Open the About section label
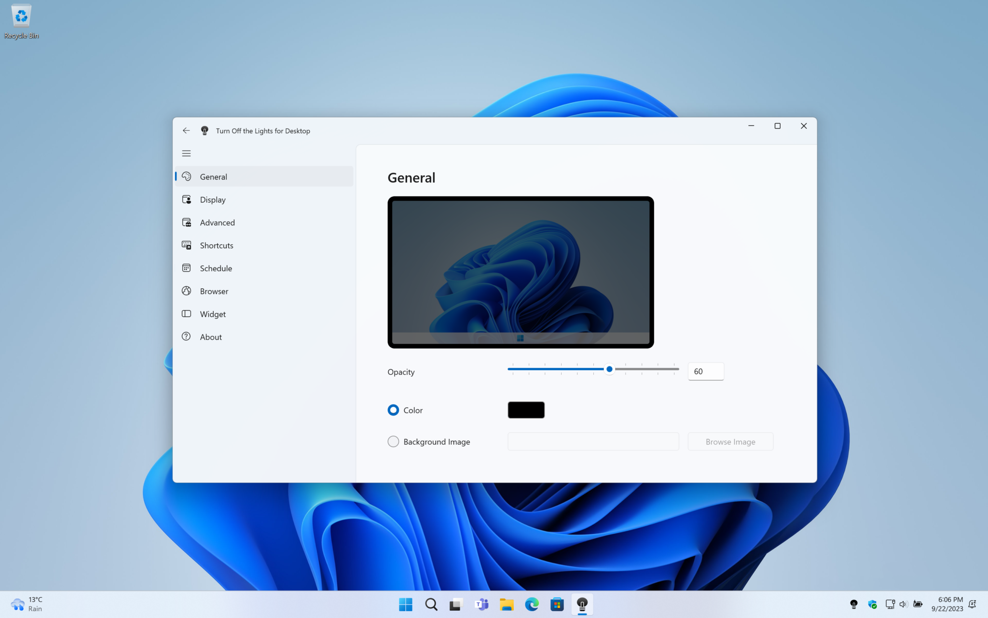 [x=211, y=337]
